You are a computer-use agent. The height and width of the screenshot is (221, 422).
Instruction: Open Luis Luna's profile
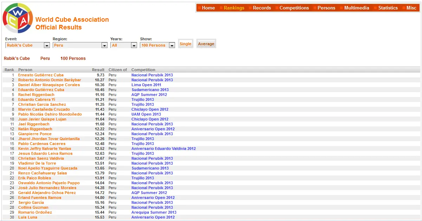[x=27, y=217]
